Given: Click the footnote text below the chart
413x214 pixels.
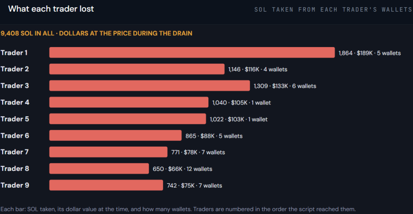Looking at the screenshot, I should click(x=178, y=209).
